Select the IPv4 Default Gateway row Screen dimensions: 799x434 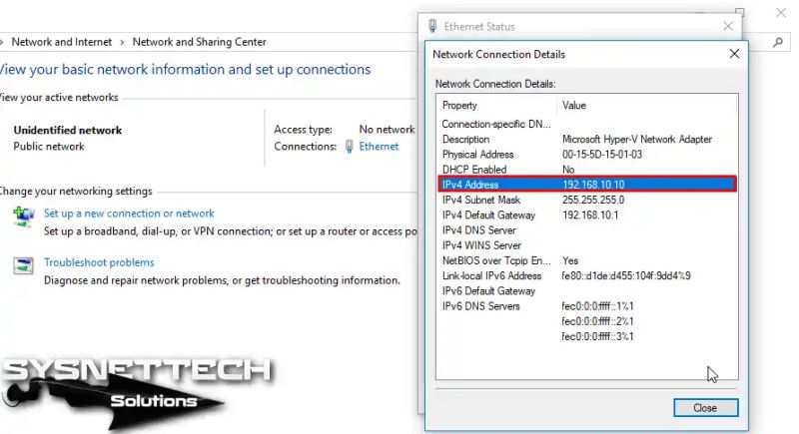587,215
